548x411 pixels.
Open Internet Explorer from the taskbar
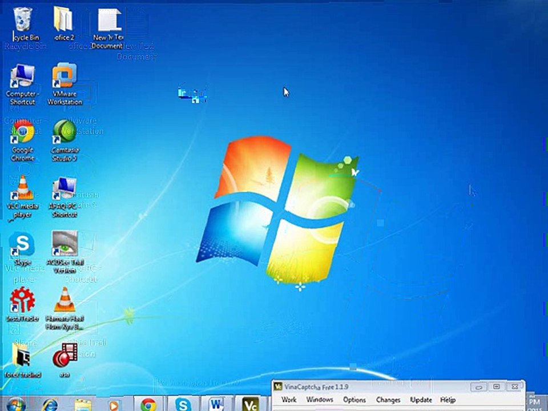[x=50, y=405]
